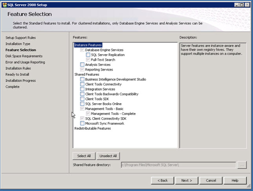Select the Redistributable Features tree node

92,128
